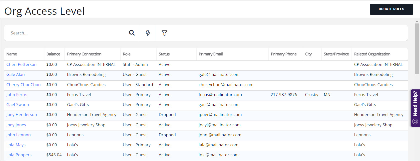Click the magnifying glass search icon

tap(132, 33)
